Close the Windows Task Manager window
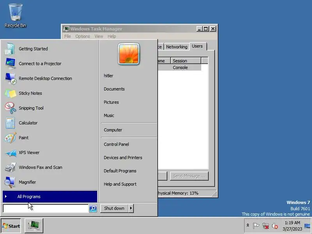 [x=213, y=29]
